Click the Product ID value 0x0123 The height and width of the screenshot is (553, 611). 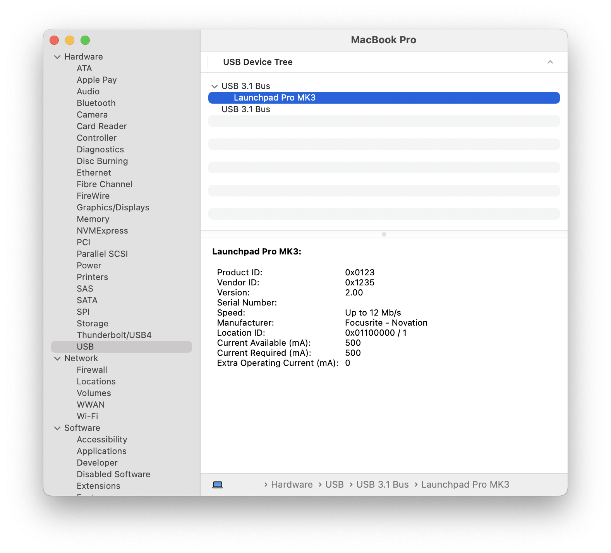(x=360, y=273)
